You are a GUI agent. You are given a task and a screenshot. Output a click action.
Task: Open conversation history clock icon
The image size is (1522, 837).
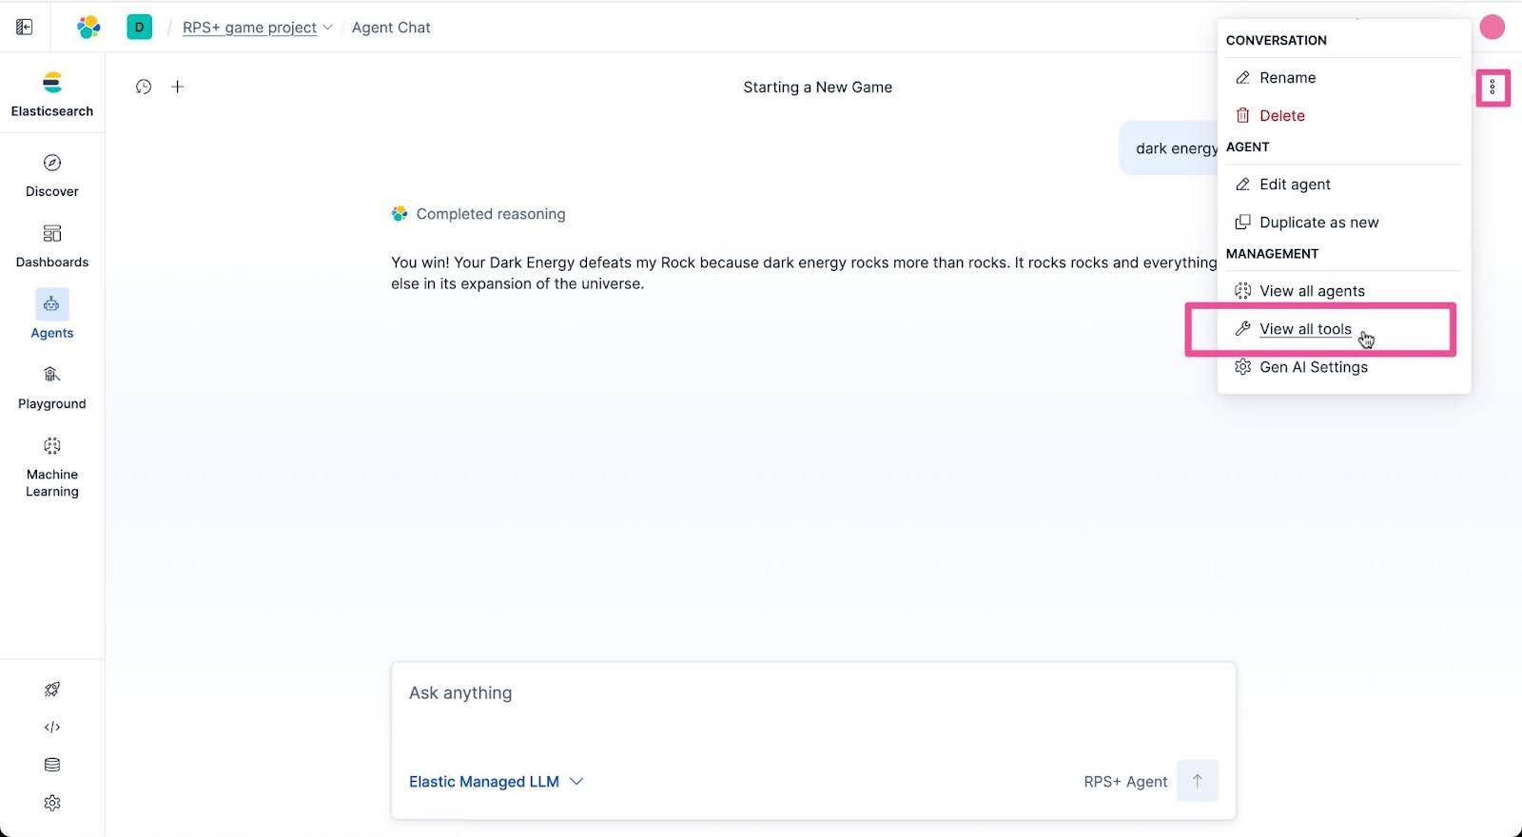click(144, 87)
